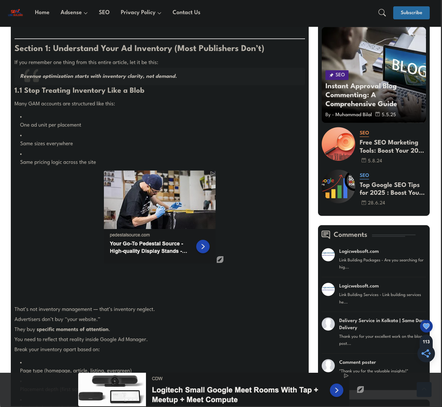Open the Home menu item
Image resolution: width=442 pixels, height=407 pixels.
[x=42, y=13]
